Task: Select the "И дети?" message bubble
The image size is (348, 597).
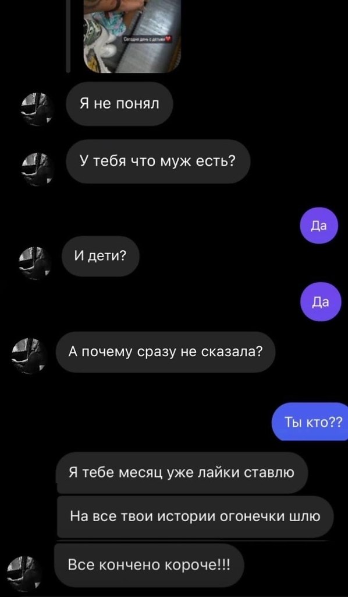Action: [101, 257]
